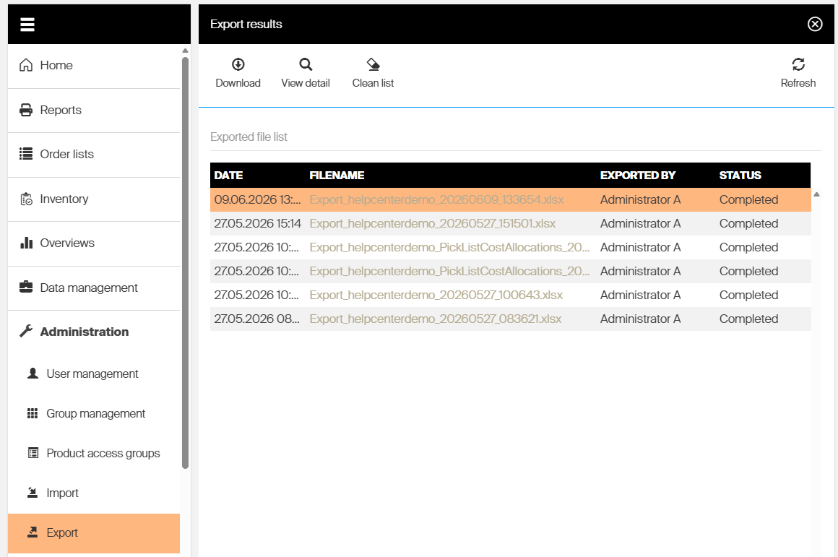This screenshot has width=838, height=557.
Task: Click the Home house icon
Action: point(26,65)
